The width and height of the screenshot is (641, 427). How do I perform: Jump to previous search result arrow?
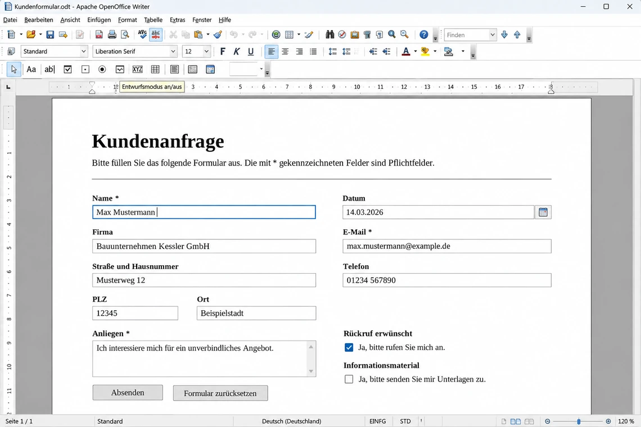tap(517, 35)
